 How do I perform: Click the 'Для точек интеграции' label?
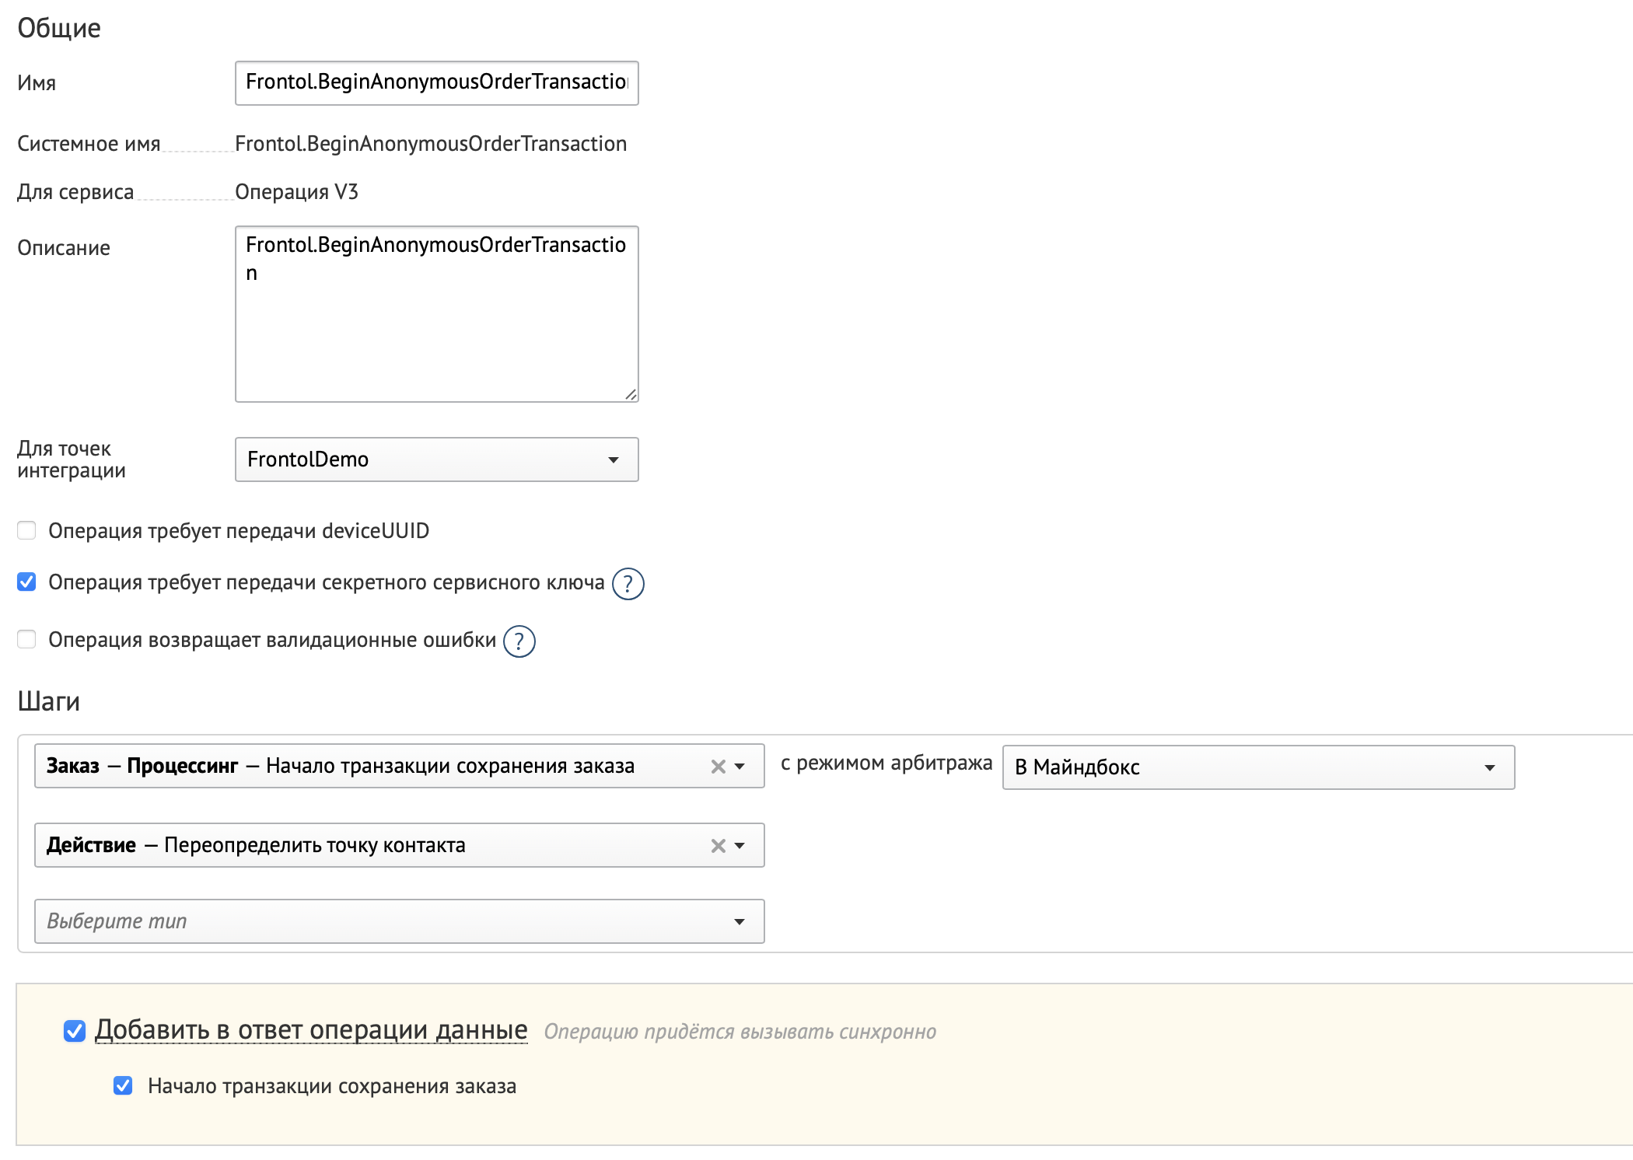72,459
